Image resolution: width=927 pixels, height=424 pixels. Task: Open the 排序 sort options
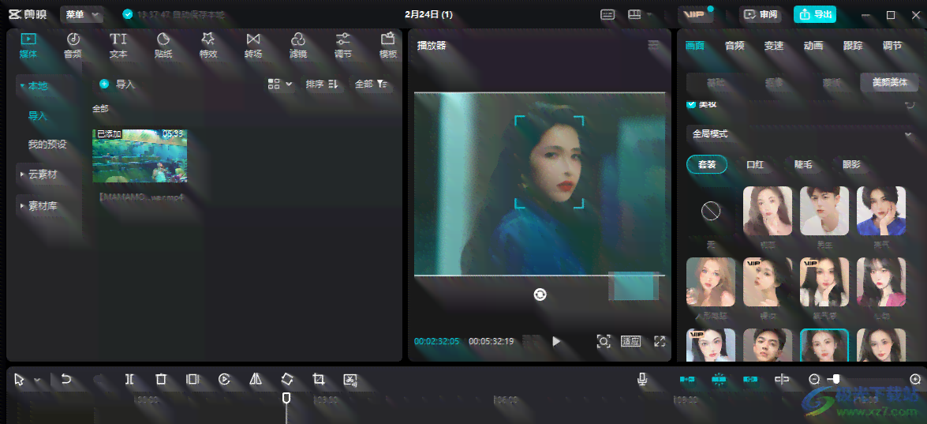tap(322, 84)
